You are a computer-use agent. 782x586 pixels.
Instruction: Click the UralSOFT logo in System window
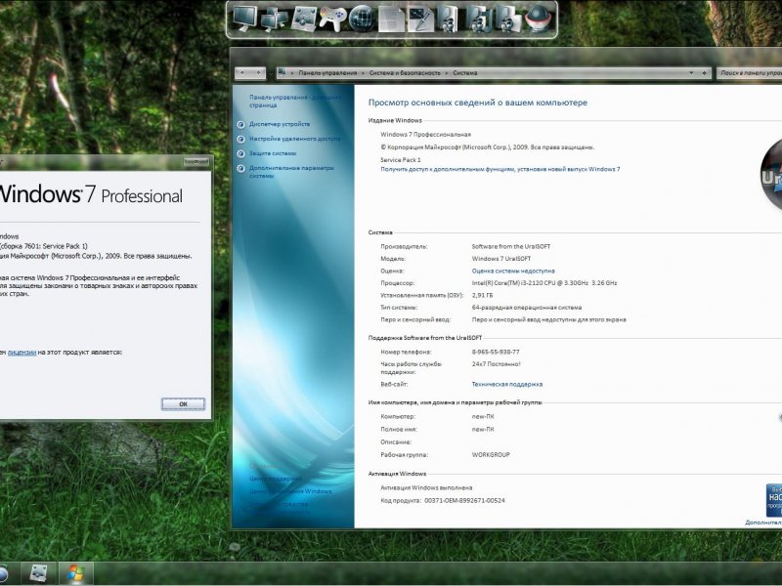(x=771, y=175)
